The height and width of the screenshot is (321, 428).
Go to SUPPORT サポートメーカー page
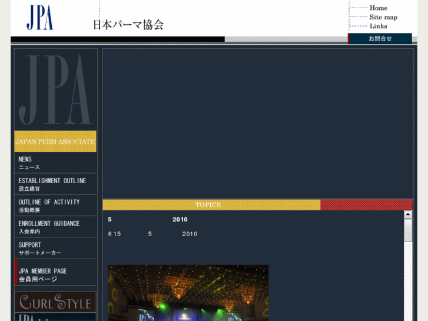tap(55, 249)
